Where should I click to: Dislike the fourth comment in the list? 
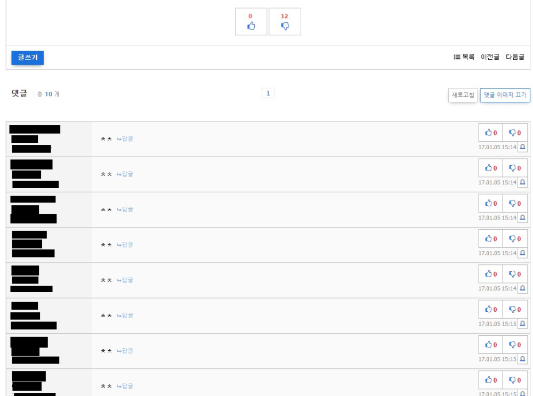515,239
